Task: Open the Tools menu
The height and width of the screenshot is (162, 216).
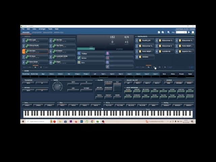Action: click(x=50, y=29)
